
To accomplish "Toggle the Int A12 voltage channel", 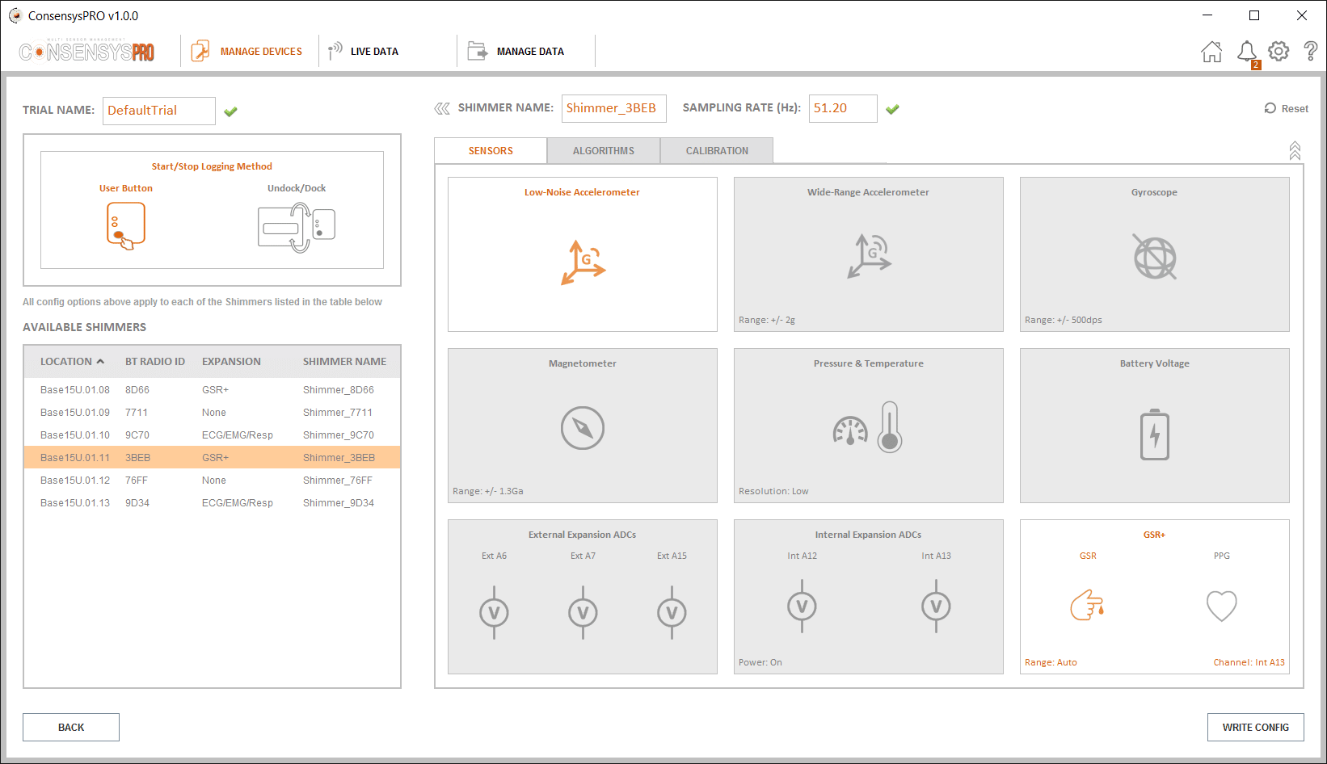I will (803, 607).
